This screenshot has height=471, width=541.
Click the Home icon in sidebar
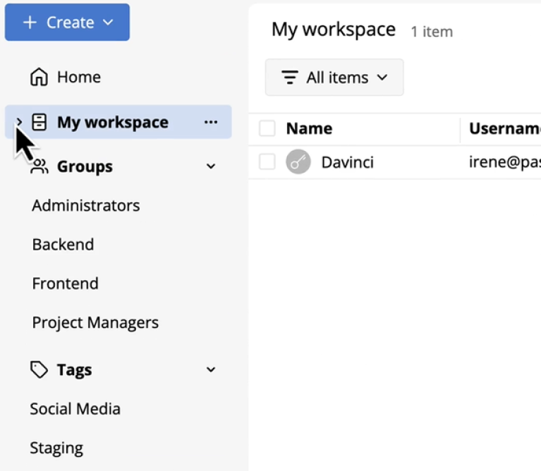(39, 77)
